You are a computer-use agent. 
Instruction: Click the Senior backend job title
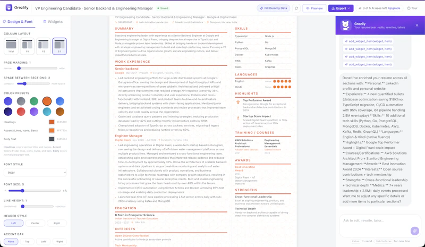click(126, 69)
